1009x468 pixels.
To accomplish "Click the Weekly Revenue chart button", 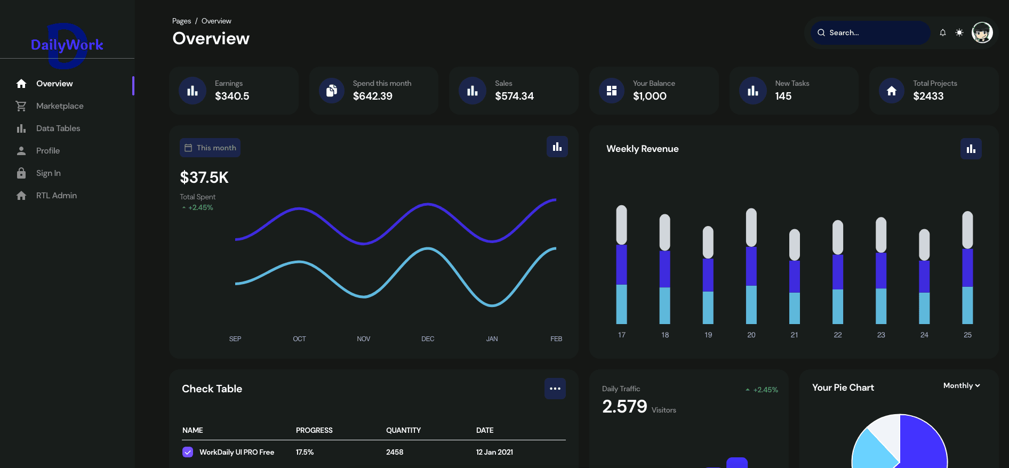I will coord(971,149).
